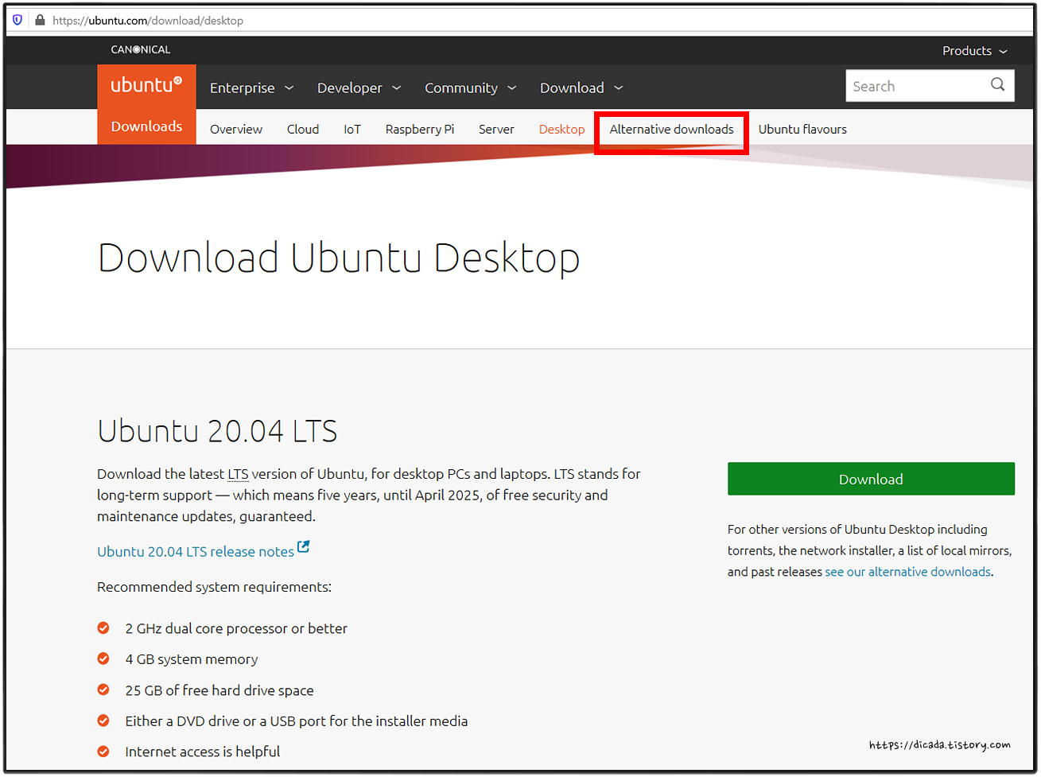1041x777 pixels.
Task: Click the shield icon in address bar
Action: pyautogui.click(x=17, y=20)
